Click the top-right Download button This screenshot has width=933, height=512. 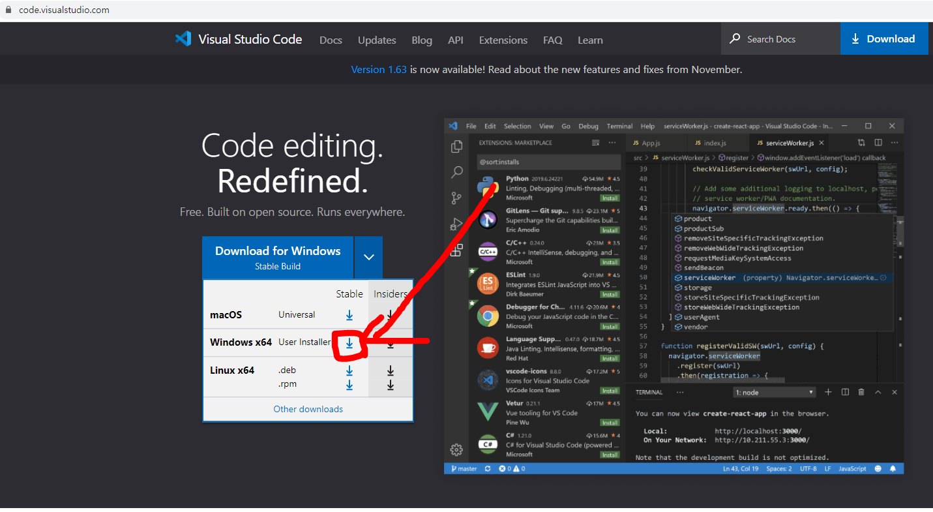point(884,38)
